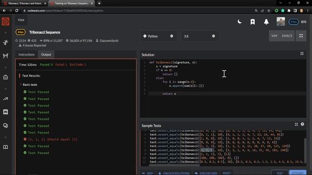
Task: Switch to the Instructions tab
Action: [26, 54]
